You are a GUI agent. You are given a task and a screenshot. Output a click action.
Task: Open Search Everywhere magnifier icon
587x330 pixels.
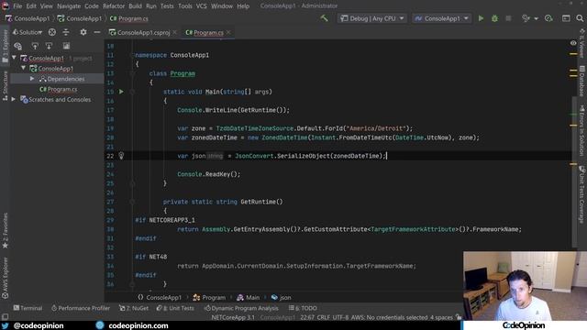(x=580, y=18)
